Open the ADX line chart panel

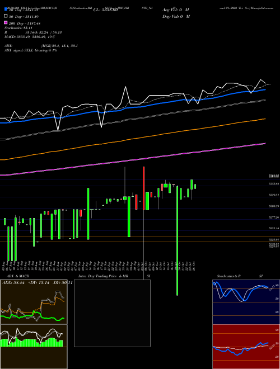34,302
